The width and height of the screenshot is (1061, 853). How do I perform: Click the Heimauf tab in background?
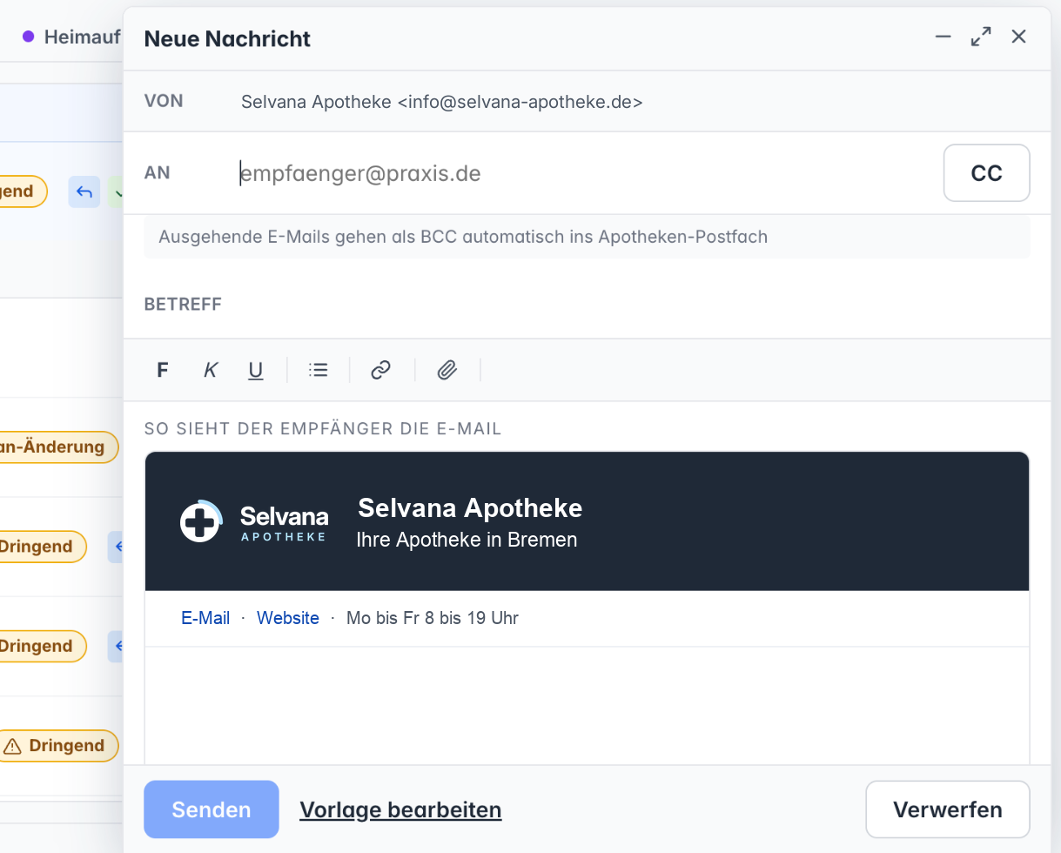click(x=72, y=37)
